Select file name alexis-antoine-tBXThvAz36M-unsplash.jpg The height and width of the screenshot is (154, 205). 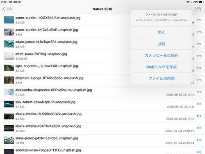(x=48, y=126)
